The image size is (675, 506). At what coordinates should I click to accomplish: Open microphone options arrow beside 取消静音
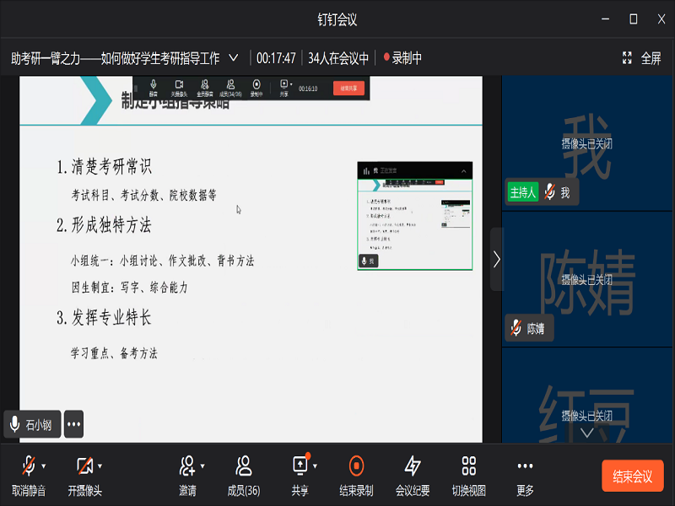pyautogui.click(x=44, y=466)
